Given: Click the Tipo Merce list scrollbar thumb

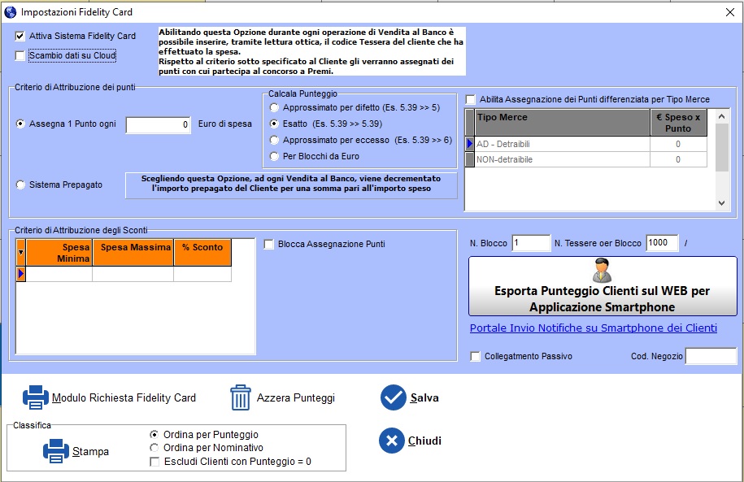Looking at the screenshot, I should pyautogui.click(x=722, y=148).
